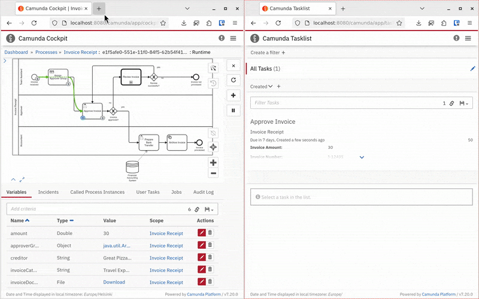Image resolution: width=479 pixels, height=299 pixels.
Task: Click the history clock icon on diagram
Action: point(213,83)
